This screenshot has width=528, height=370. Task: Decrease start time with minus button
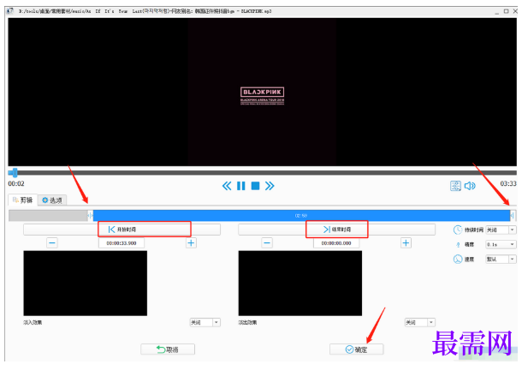[52, 243]
